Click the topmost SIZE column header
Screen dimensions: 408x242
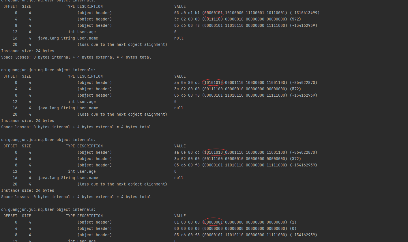click(26, 7)
